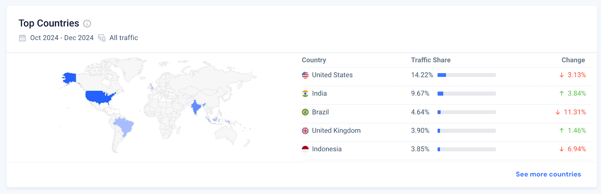Screen dimensions: 601x194
Task: Click the Change column header
Action: pos(573,60)
